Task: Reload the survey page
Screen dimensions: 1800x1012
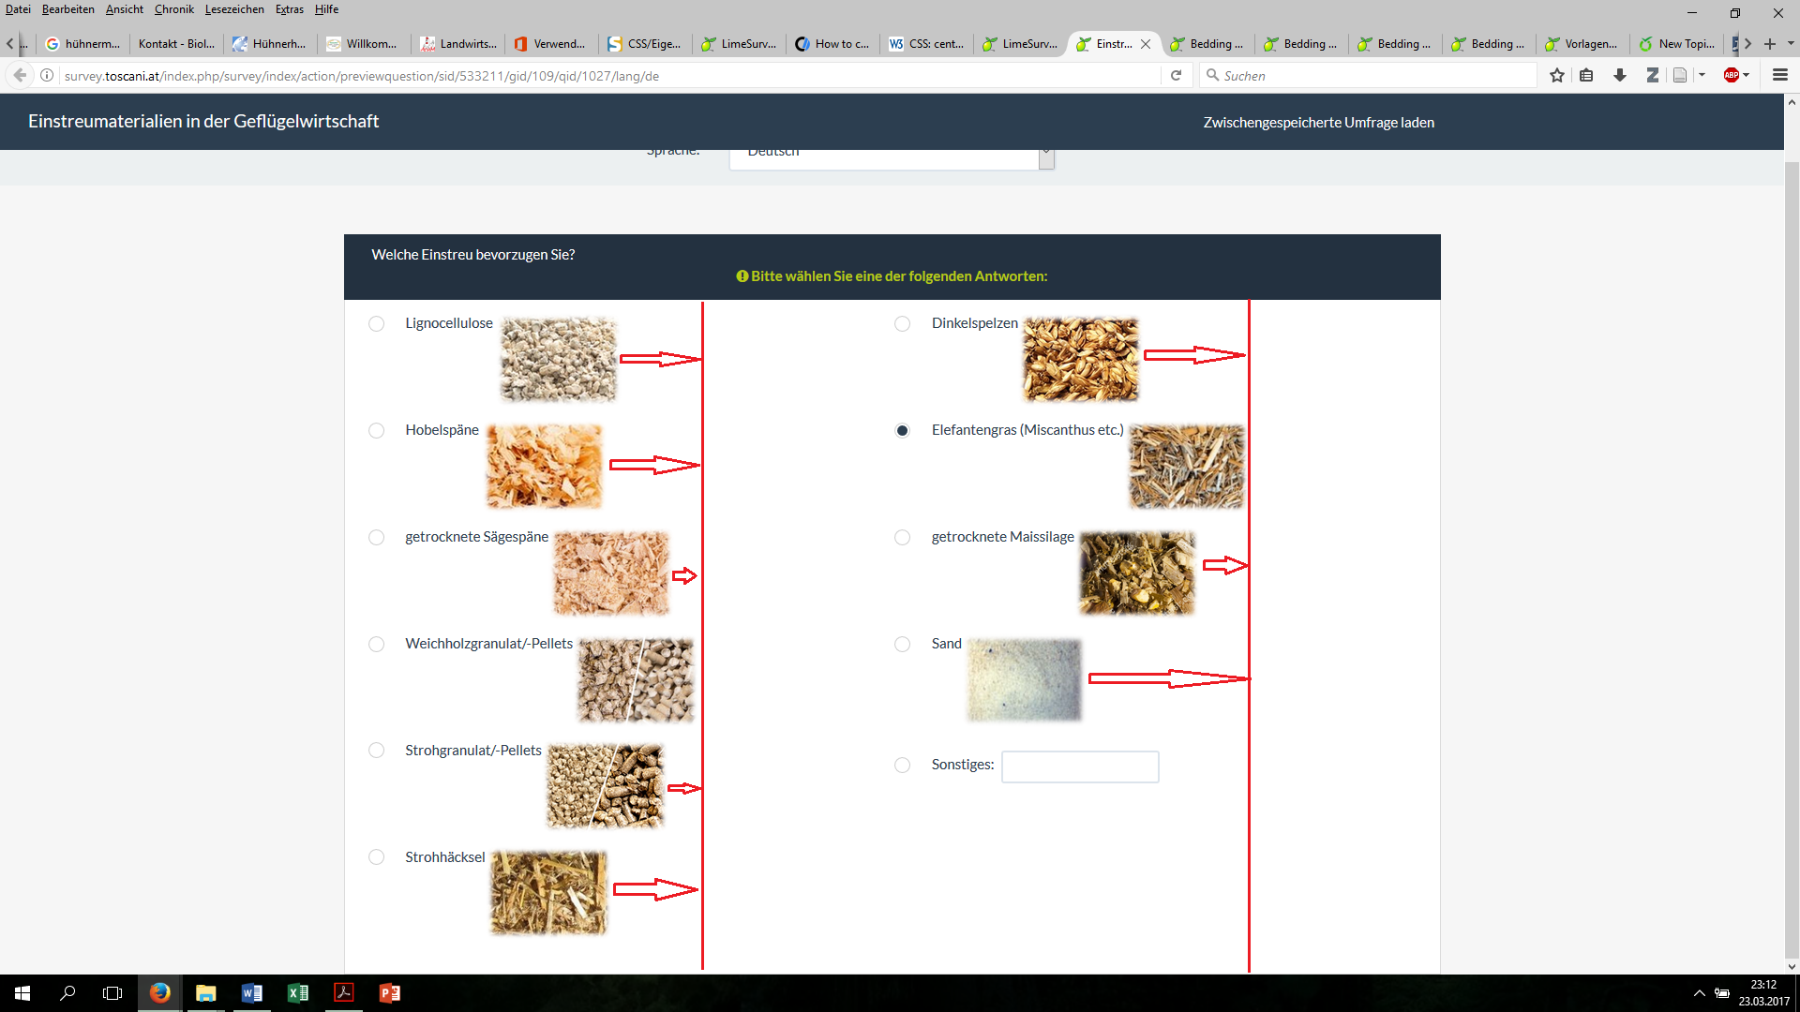Action: (1176, 75)
